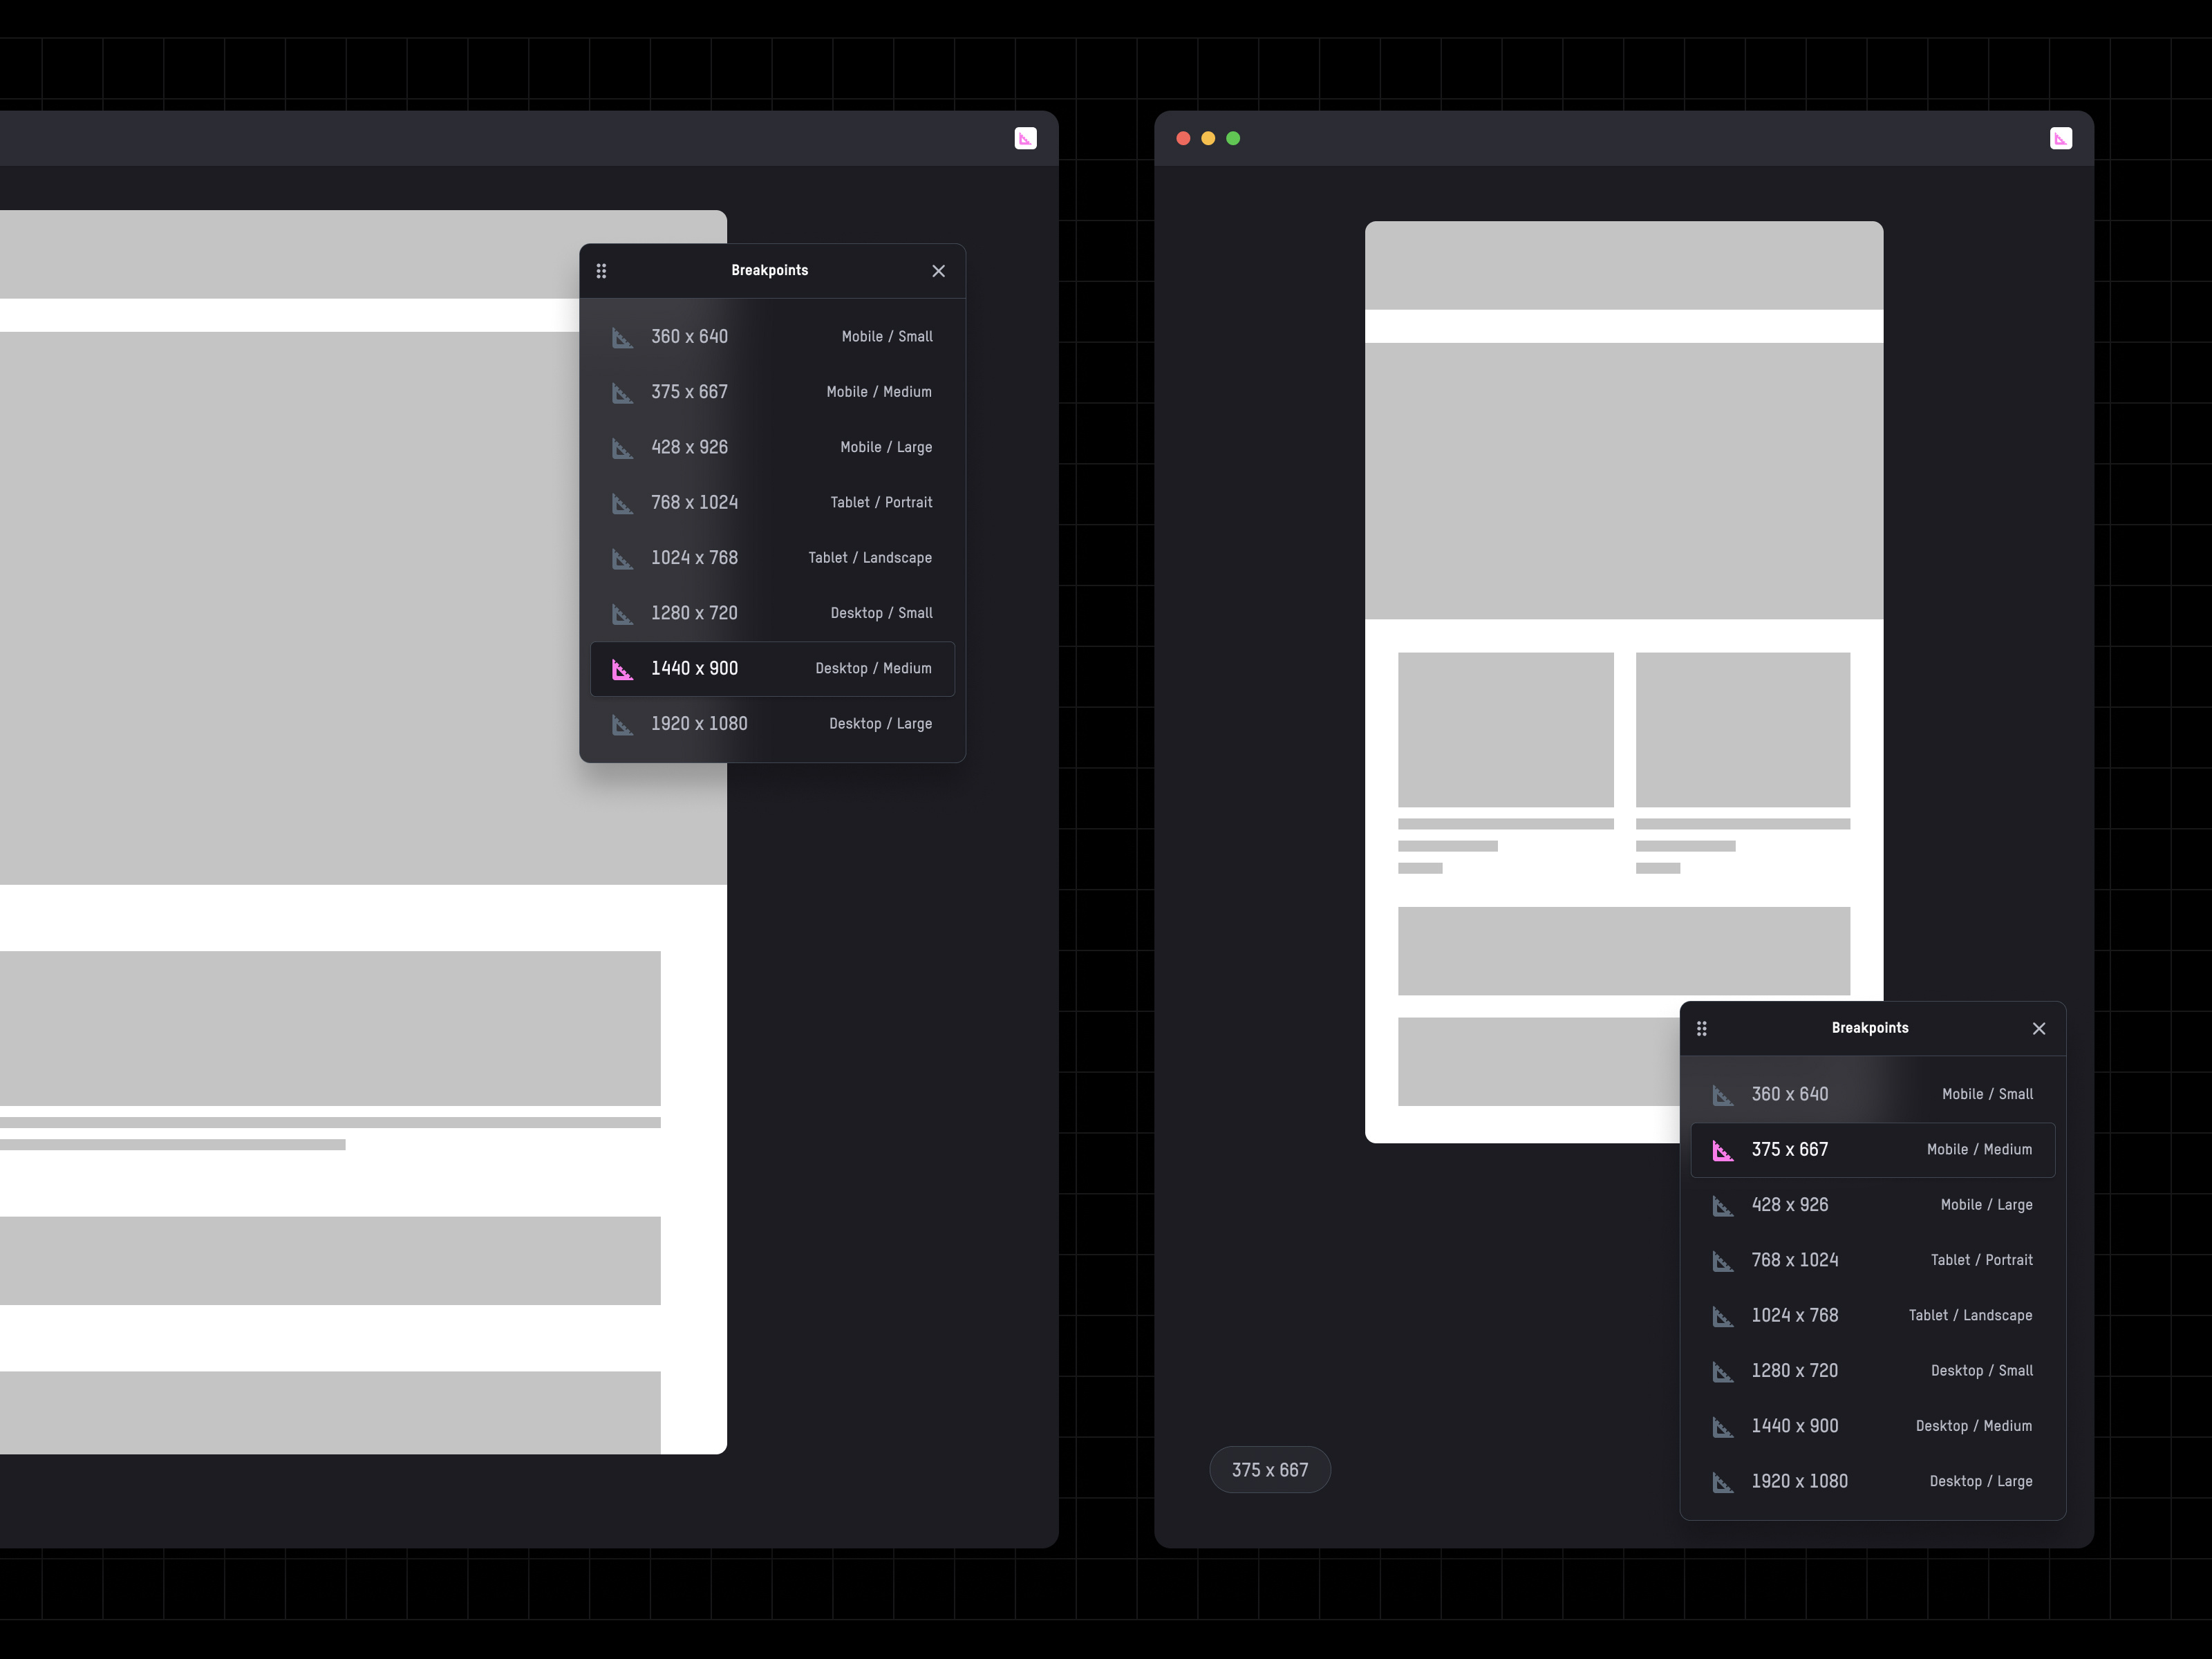Click the 375 x 667 size badge at bottom left of right window
This screenshot has height=1659, width=2212.
1269,1470
